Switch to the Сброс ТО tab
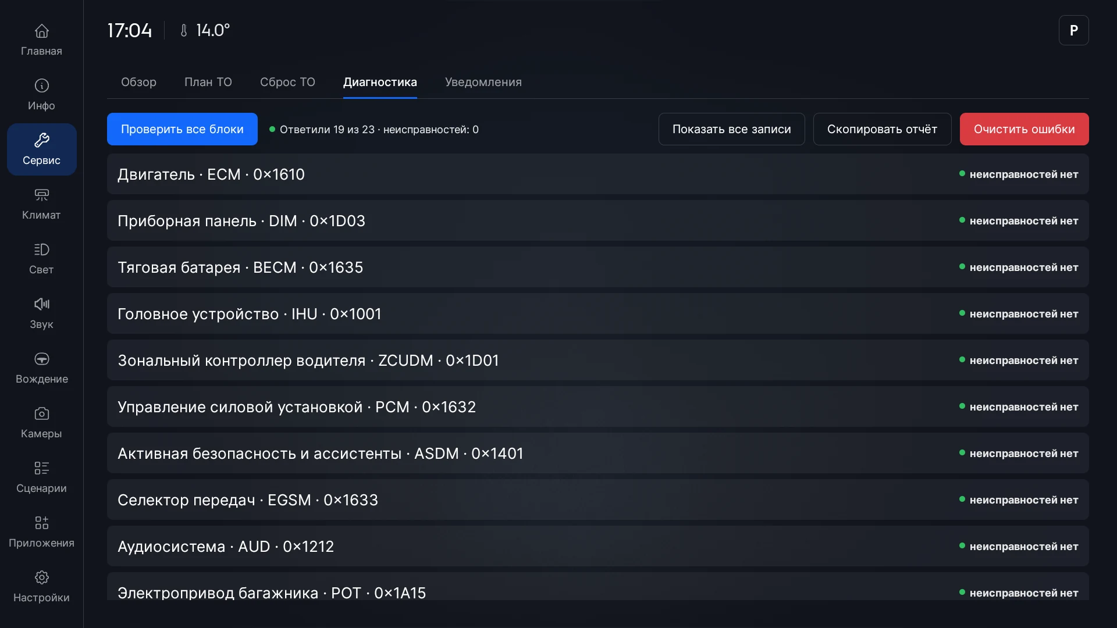 (x=287, y=82)
